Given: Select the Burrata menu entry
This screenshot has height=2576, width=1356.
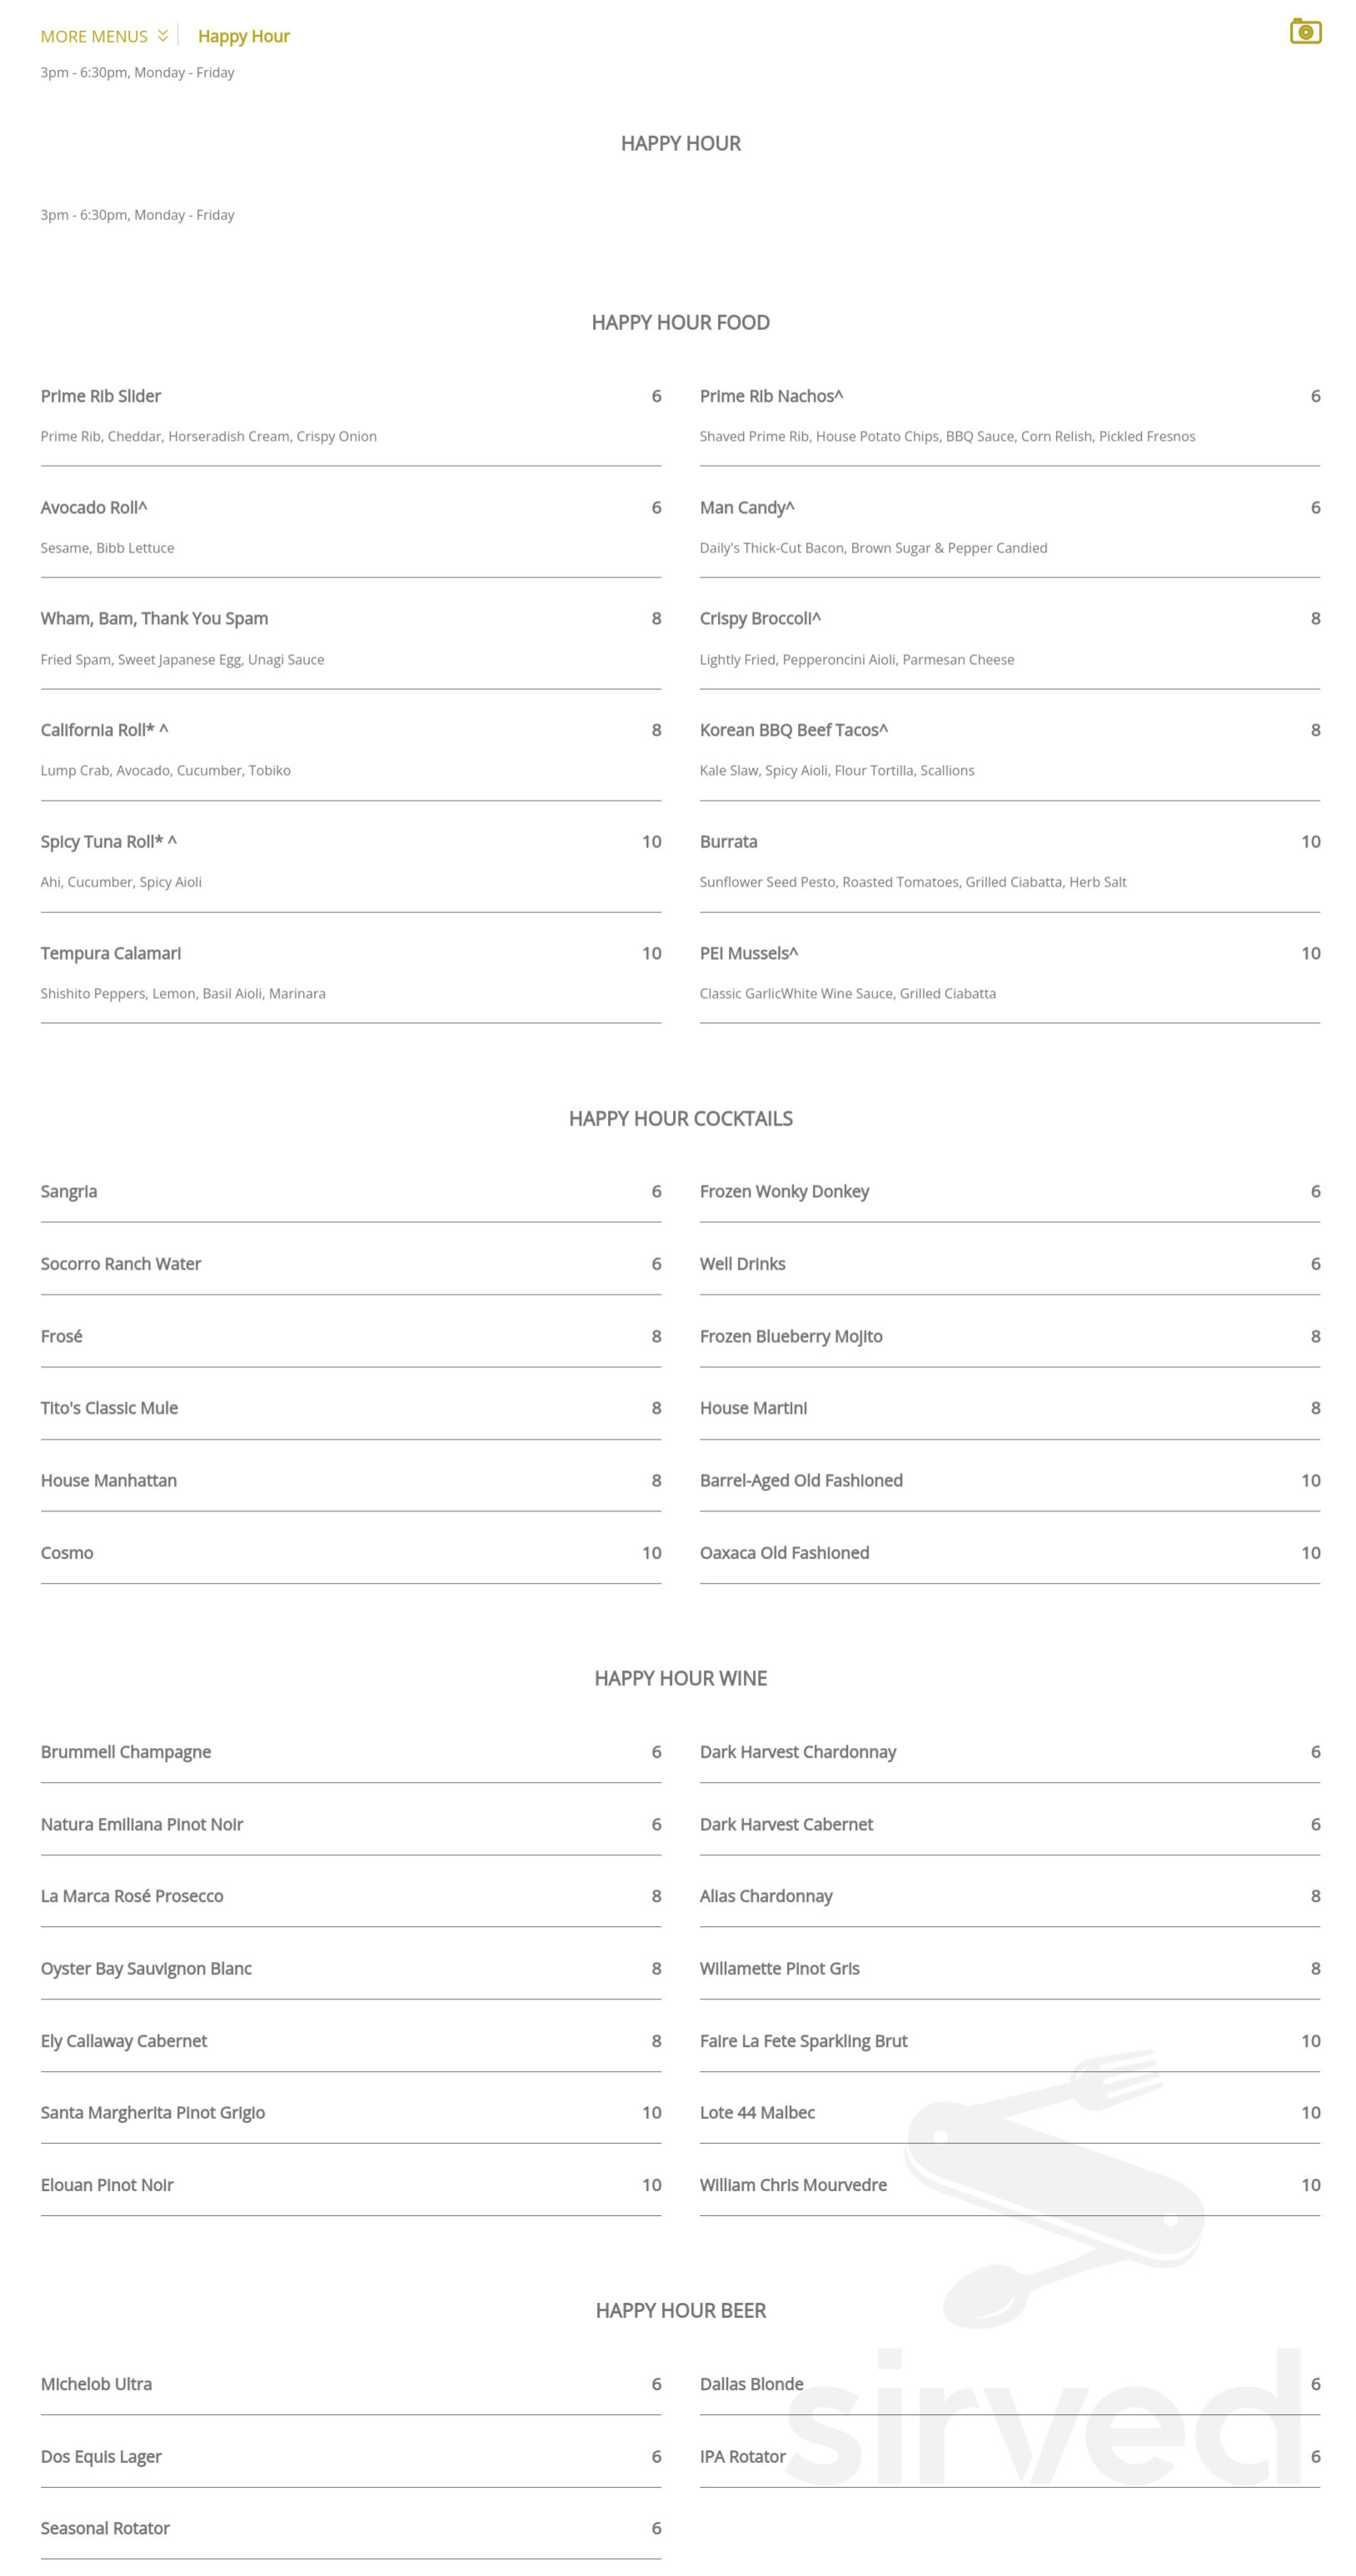Looking at the screenshot, I should 728,842.
